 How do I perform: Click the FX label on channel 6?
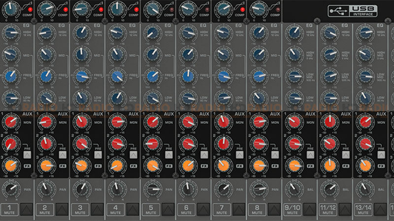click(204, 166)
